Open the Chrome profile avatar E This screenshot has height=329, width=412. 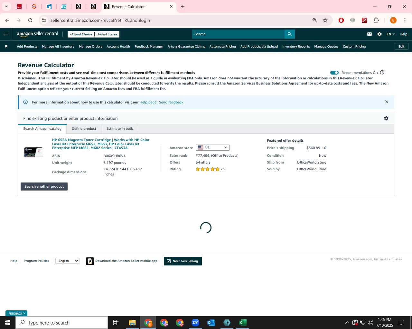tap(393, 20)
